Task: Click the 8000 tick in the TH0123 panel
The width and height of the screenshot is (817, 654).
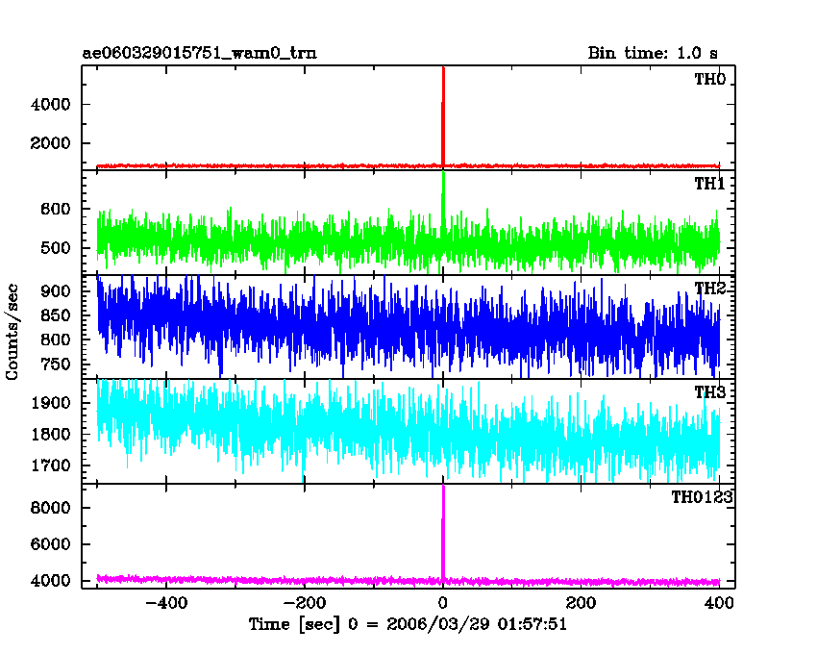Action: (51, 508)
